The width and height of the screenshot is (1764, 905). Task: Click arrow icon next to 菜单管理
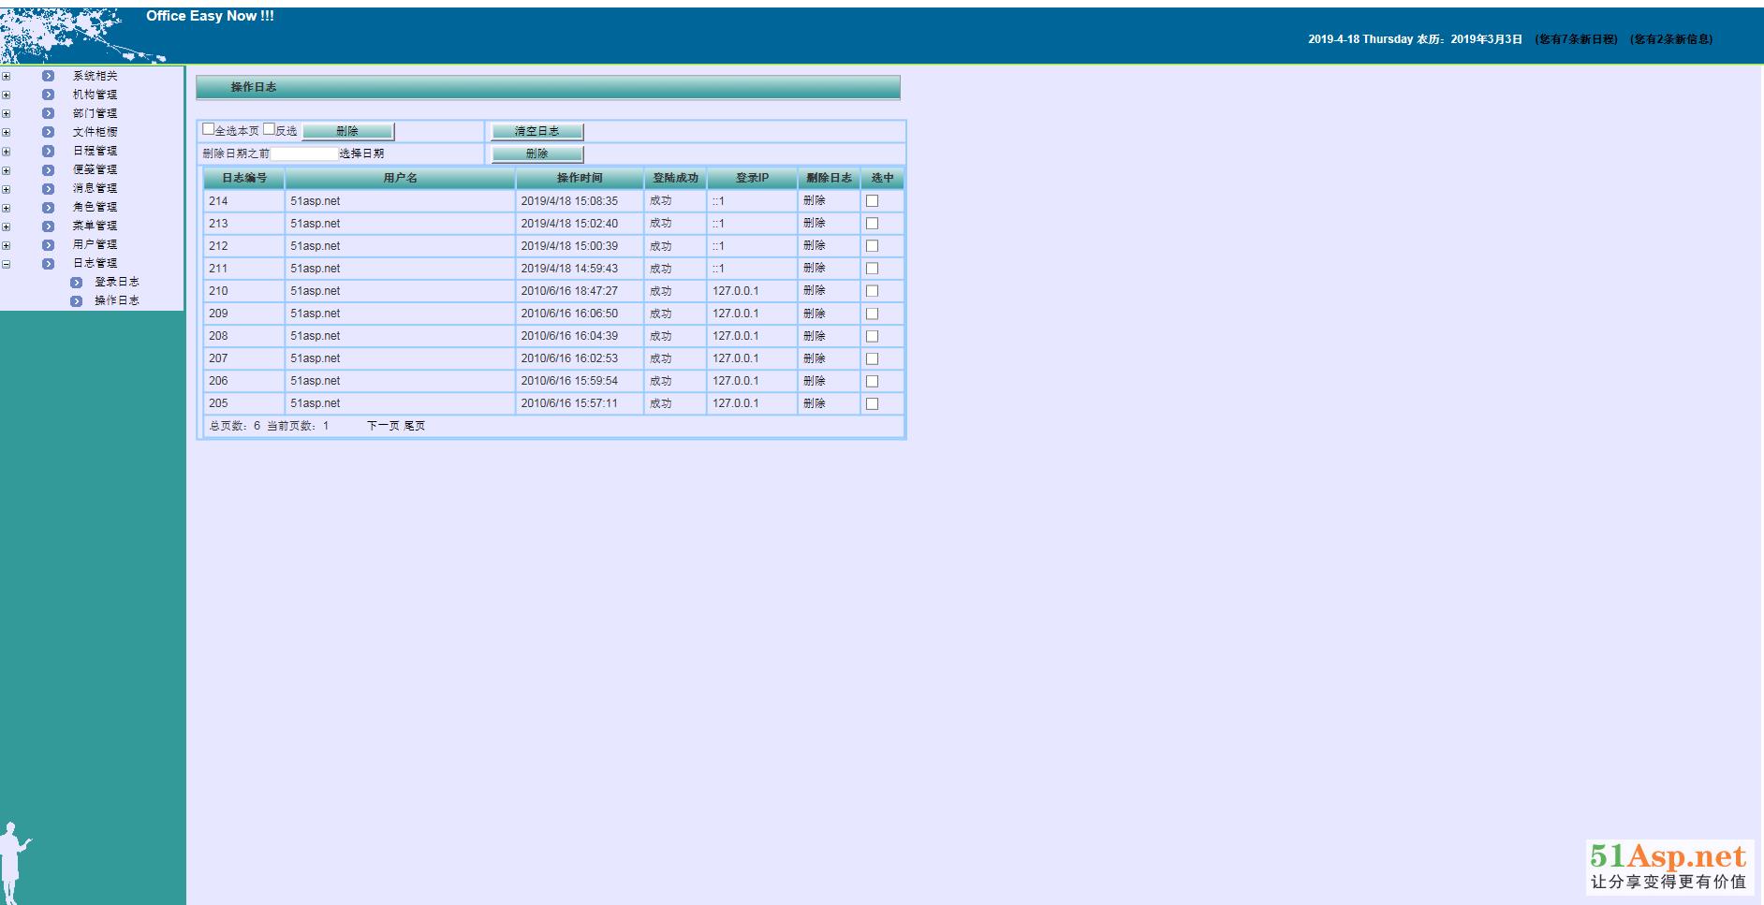48,226
